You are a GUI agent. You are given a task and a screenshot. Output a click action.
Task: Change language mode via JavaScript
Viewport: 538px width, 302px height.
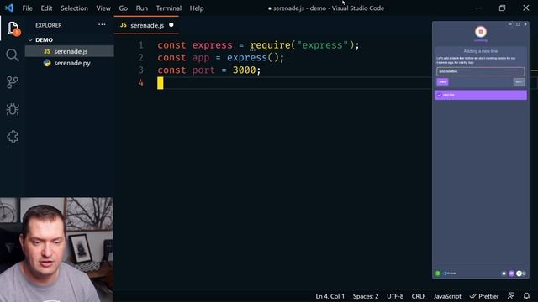coord(447,296)
